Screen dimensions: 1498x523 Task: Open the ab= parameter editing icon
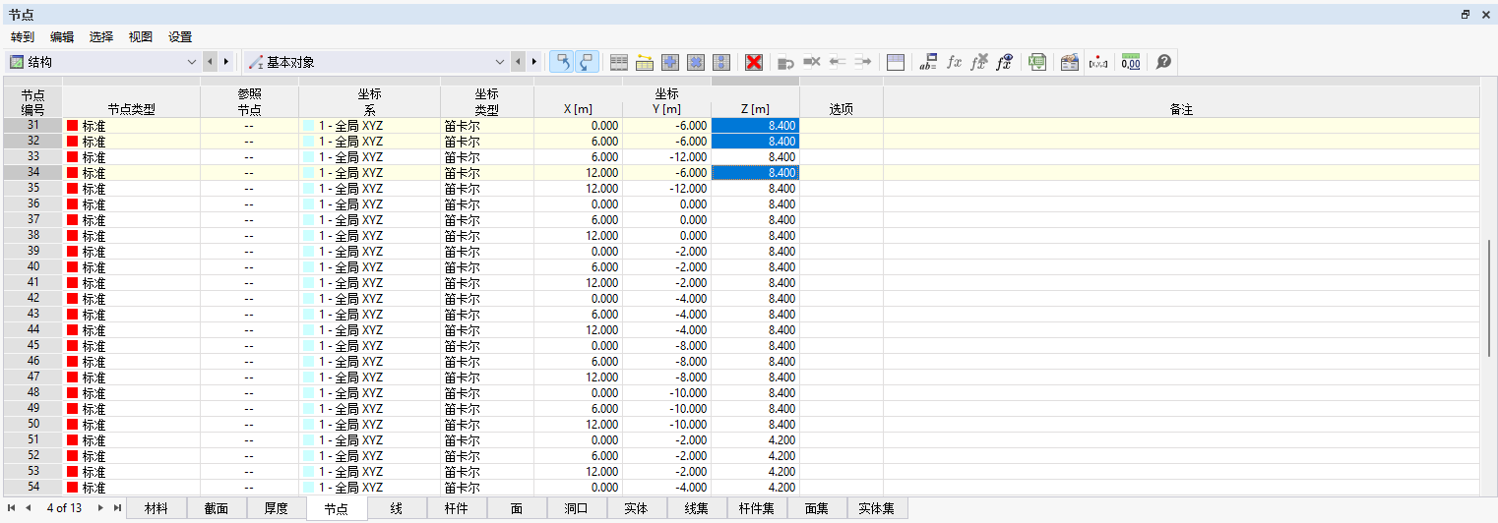tap(927, 62)
